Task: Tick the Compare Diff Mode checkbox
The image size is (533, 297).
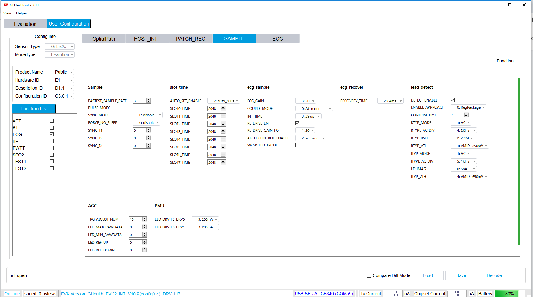Action: pyautogui.click(x=369, y=275)
